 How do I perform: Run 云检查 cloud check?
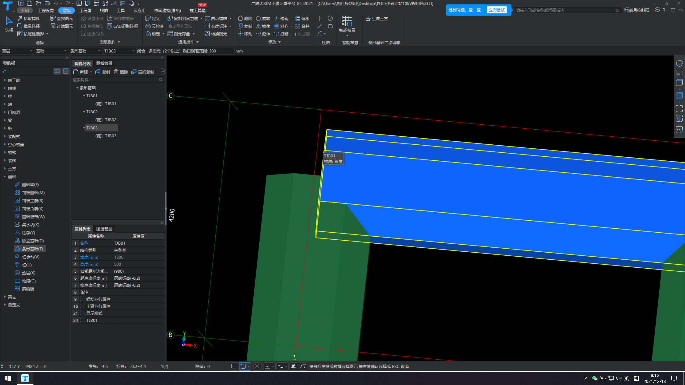(x=155, y=26)
